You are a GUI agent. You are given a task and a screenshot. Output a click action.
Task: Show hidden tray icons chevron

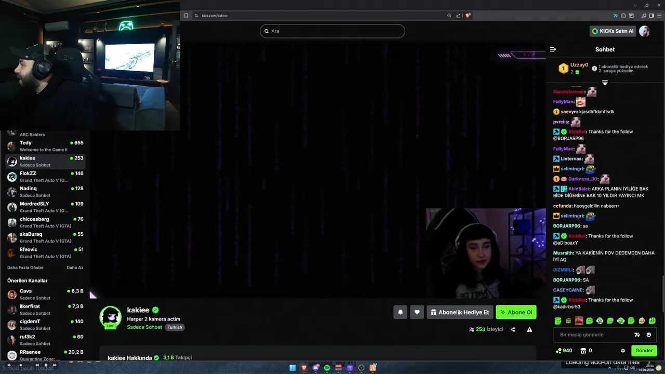click(610, 368)
